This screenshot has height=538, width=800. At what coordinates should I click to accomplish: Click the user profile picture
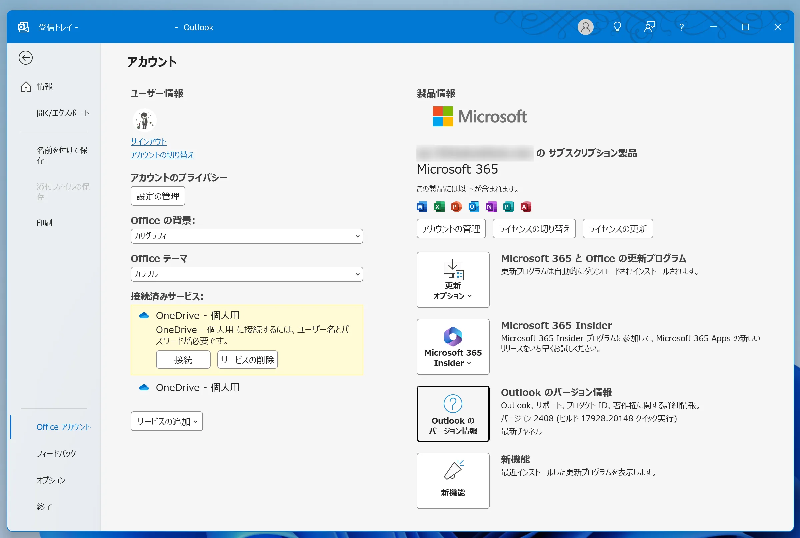[144, 120]
